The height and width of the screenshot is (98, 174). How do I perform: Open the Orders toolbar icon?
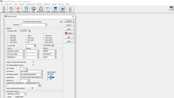(11, 9)
